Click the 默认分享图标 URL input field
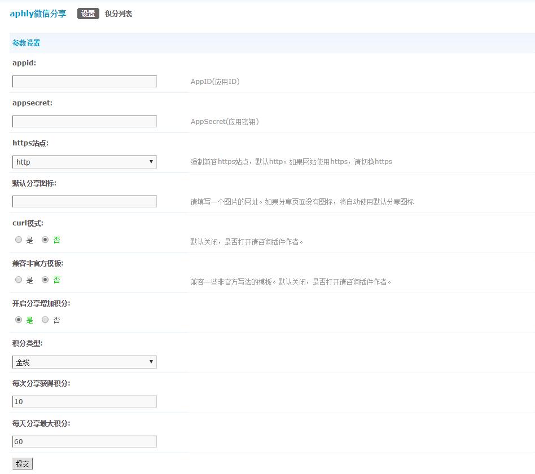This screenshot has width=535, height=474. click(x=85, y=202)
